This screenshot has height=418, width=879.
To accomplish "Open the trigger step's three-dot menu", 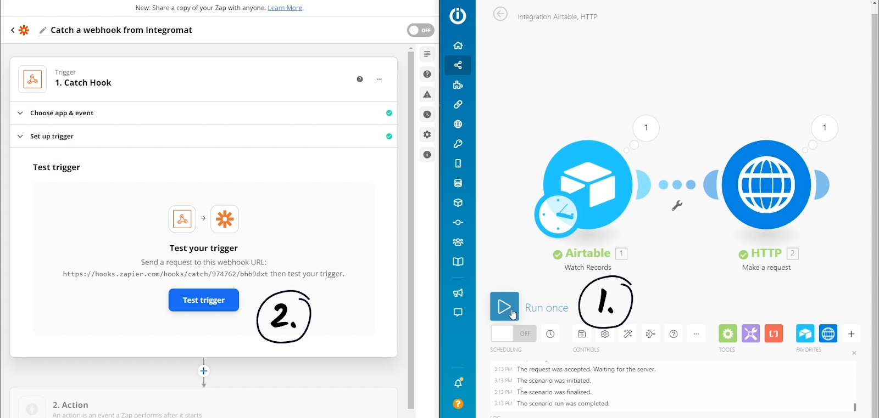I will pyautogui.click(x=379, y=79).
